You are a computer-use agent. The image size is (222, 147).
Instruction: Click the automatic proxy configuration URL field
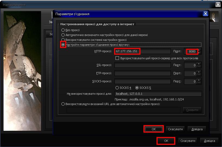click(123, 110)
